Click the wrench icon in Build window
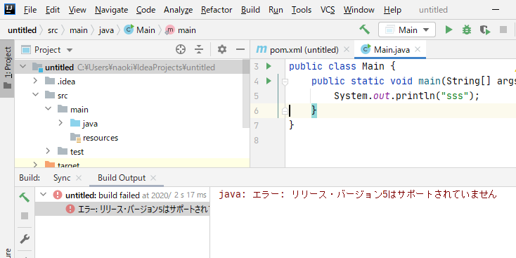This screenshot has height=258, width=516. [25, 239]
